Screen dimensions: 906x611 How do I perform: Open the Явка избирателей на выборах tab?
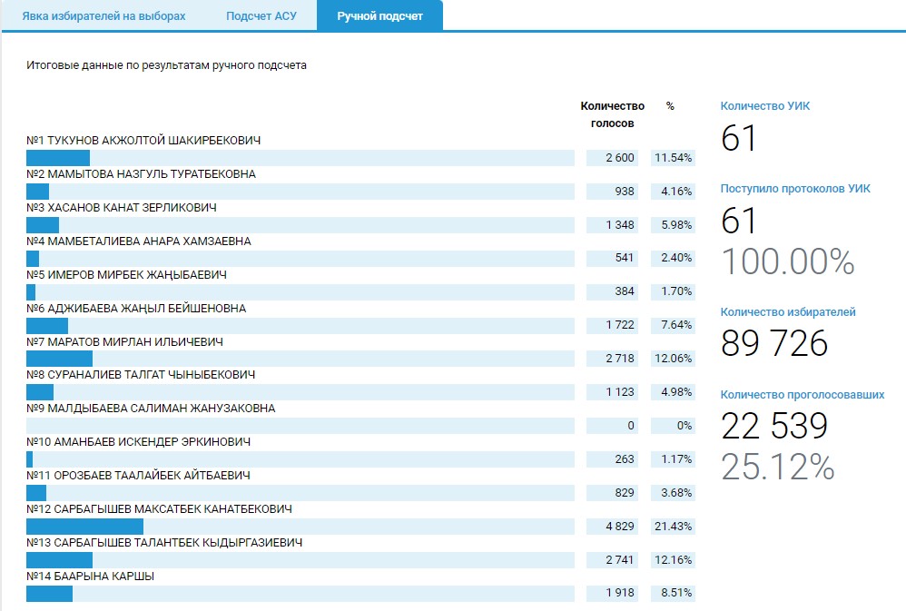pos(103,16)
